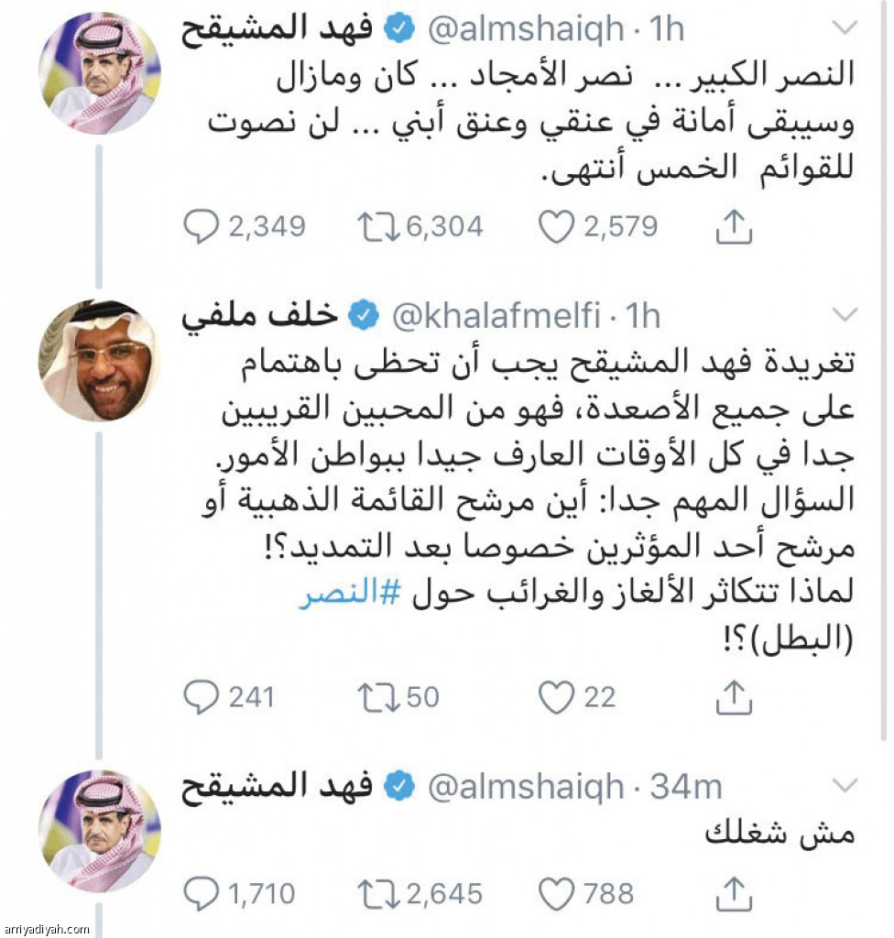Viewport: 894px width, 938px height.
Task: Like the tweet with 2,579 likes
Action: 556,227
